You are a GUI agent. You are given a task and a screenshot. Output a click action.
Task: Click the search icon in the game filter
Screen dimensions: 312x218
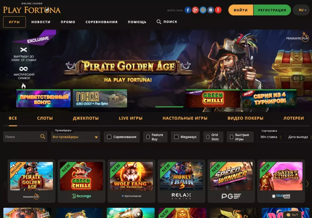[x=43, y=136]
